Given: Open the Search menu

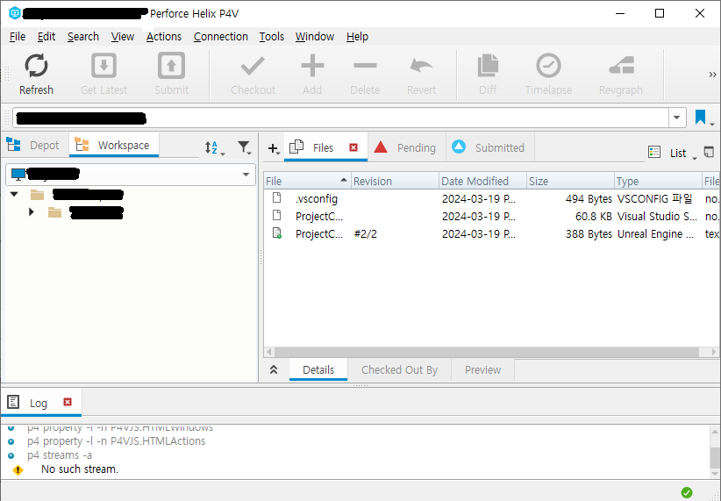Looking at the screenshot, I should click(83, 36).
